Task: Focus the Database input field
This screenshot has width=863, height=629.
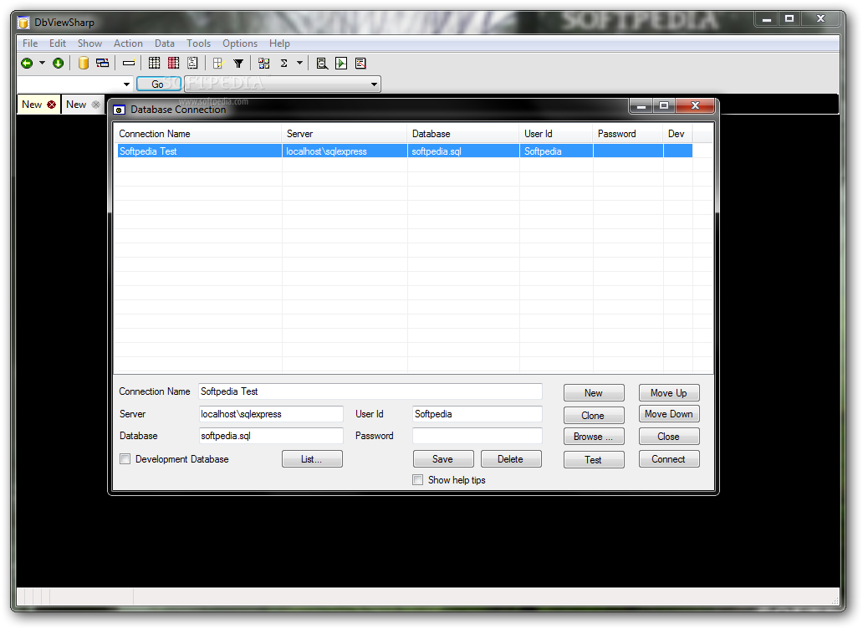Action: pos(271,436)
